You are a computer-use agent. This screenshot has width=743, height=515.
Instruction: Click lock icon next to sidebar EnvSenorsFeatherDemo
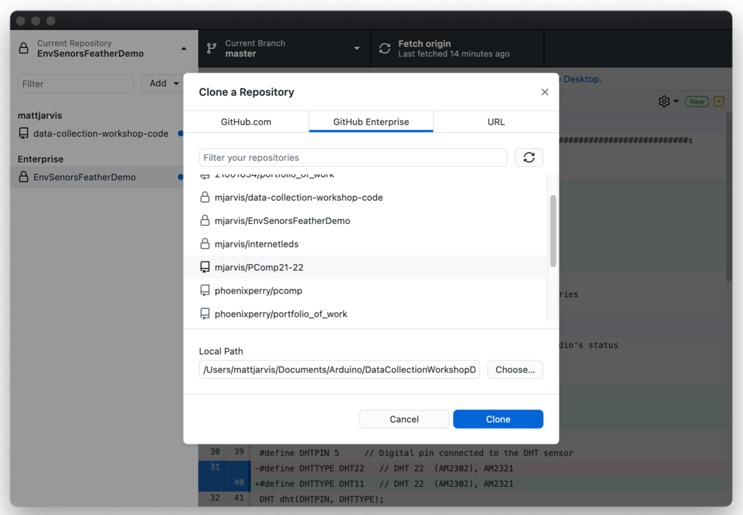click(23, 177)
